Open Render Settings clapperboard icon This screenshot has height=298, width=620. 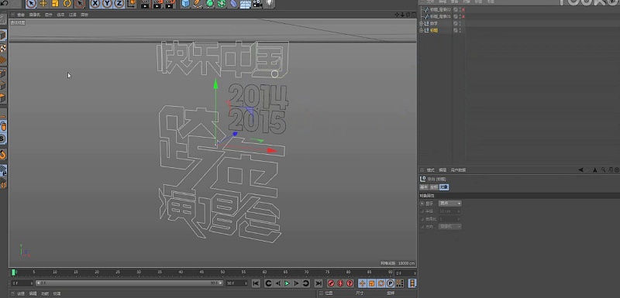tap(170, 4)
